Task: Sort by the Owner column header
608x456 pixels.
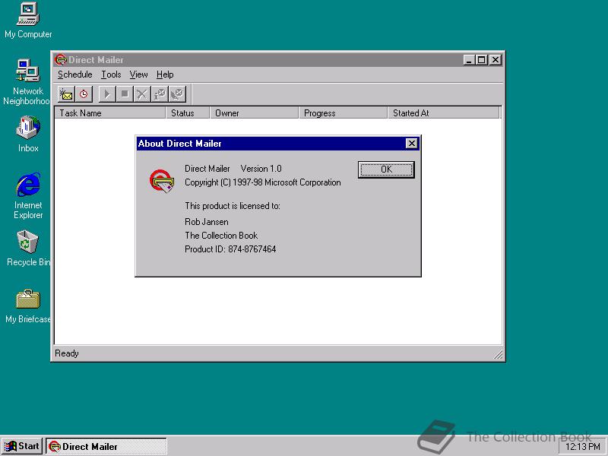Action: [x=254, y=112]
